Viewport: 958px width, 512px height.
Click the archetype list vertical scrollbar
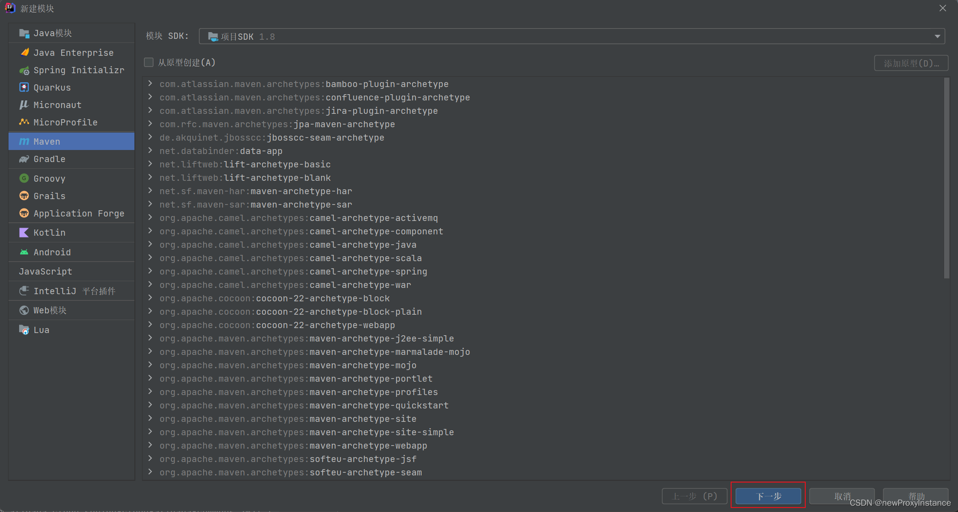coord(946,179)
